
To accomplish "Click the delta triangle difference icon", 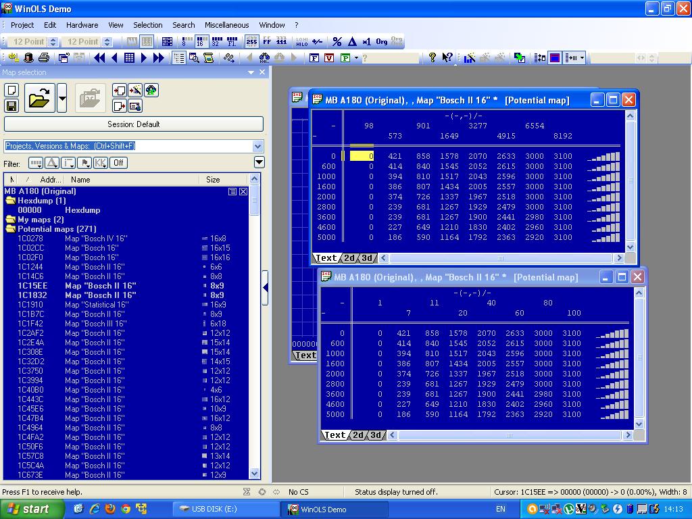I will [352, 41].
